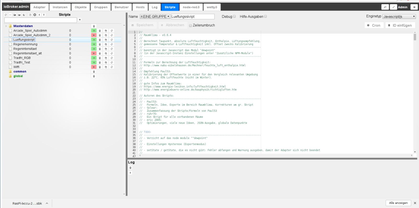
Task: Switch to the Objekte tab
Action: [81, 7]
